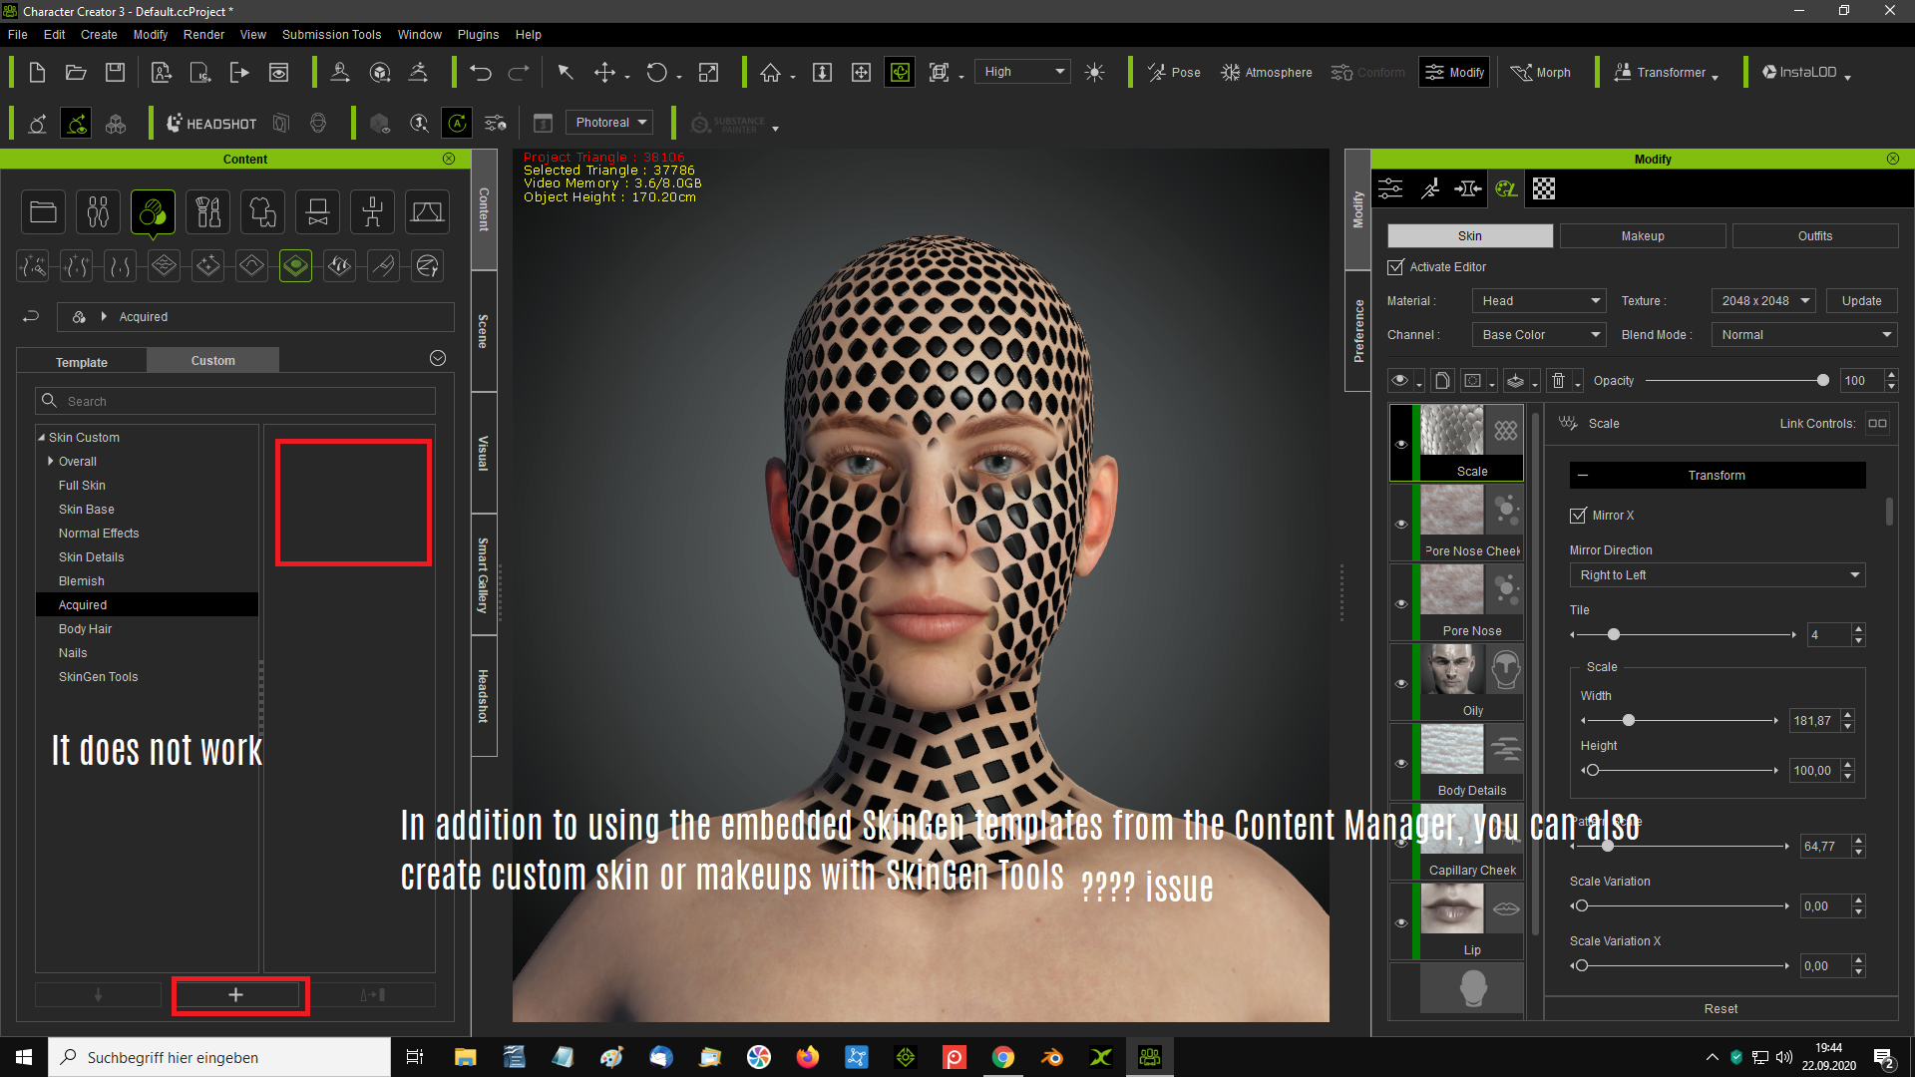
Task: Add a new layer page icon
Action: pyautogui.click(x=1442, y=381)
